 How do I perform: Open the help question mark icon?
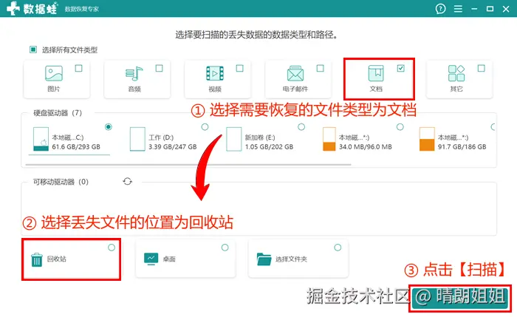tap(440, 9)
